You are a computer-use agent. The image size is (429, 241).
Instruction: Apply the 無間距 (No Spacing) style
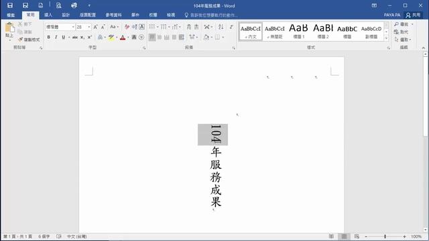275,31
